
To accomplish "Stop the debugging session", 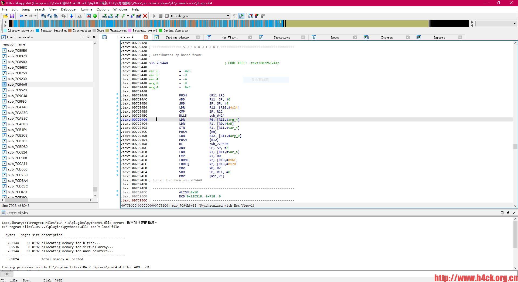I will 167,16.
